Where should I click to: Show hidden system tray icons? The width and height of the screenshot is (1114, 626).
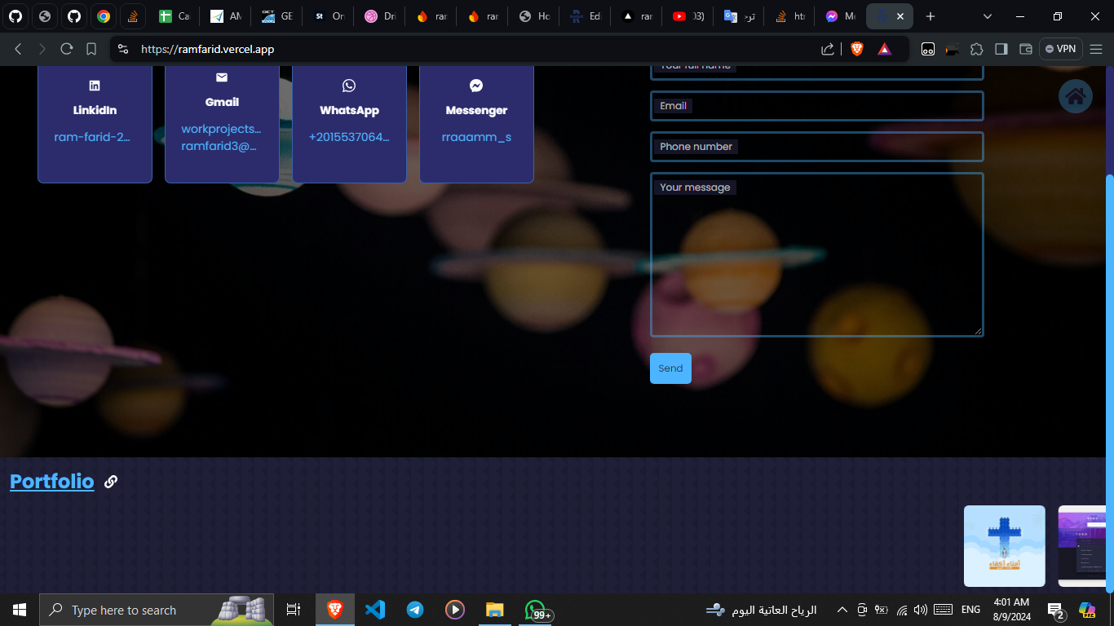(843, 610)
